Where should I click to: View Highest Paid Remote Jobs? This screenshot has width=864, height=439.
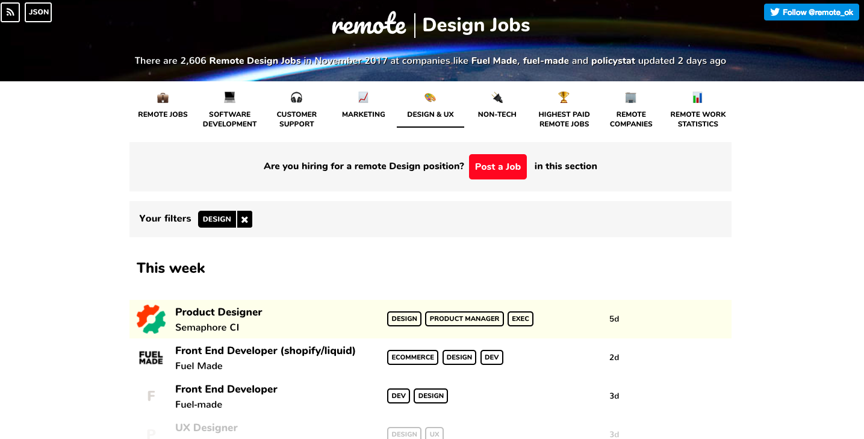click(x=564, y=119)
